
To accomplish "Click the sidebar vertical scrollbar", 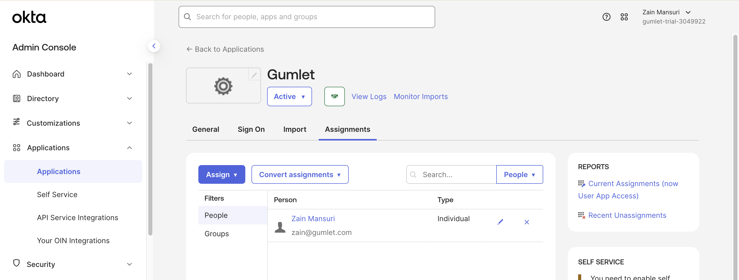I will [150, 149].
